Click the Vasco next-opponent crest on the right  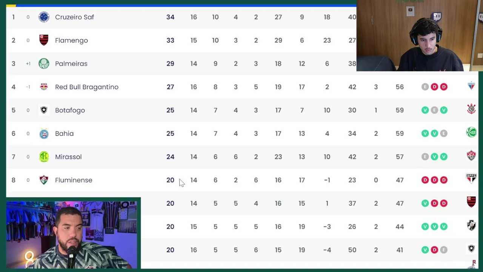coord(471,225)
